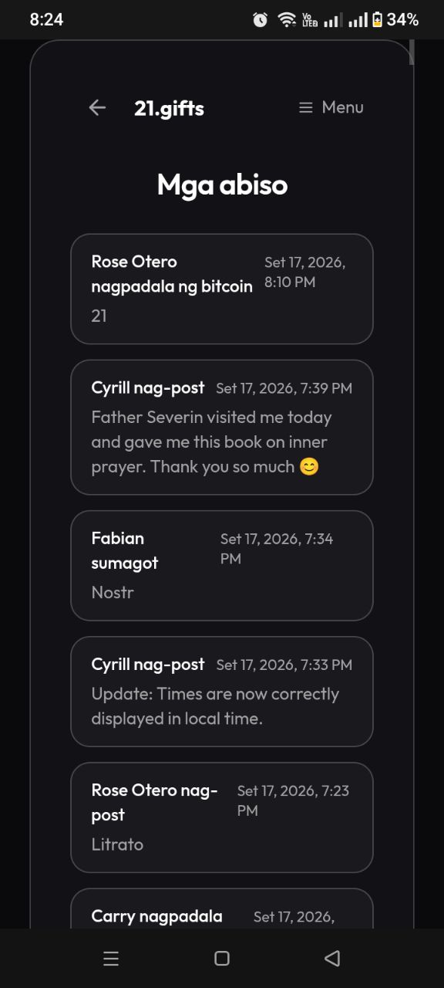Click the page scrollbar thumb
This screenshot has height=988, width=444.
(412, 52)
